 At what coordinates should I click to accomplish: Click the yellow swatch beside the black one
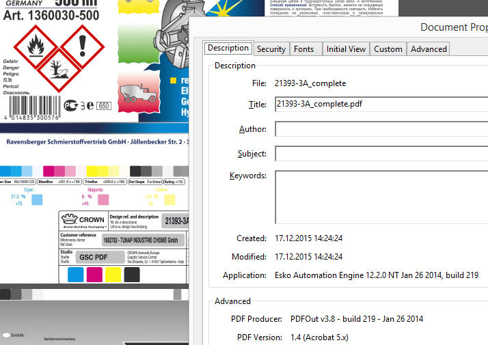[113, 275]
